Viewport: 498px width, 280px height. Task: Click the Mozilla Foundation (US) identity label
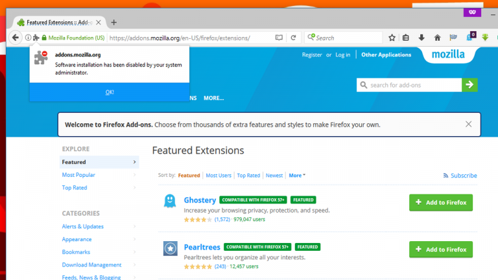[77, 38]
